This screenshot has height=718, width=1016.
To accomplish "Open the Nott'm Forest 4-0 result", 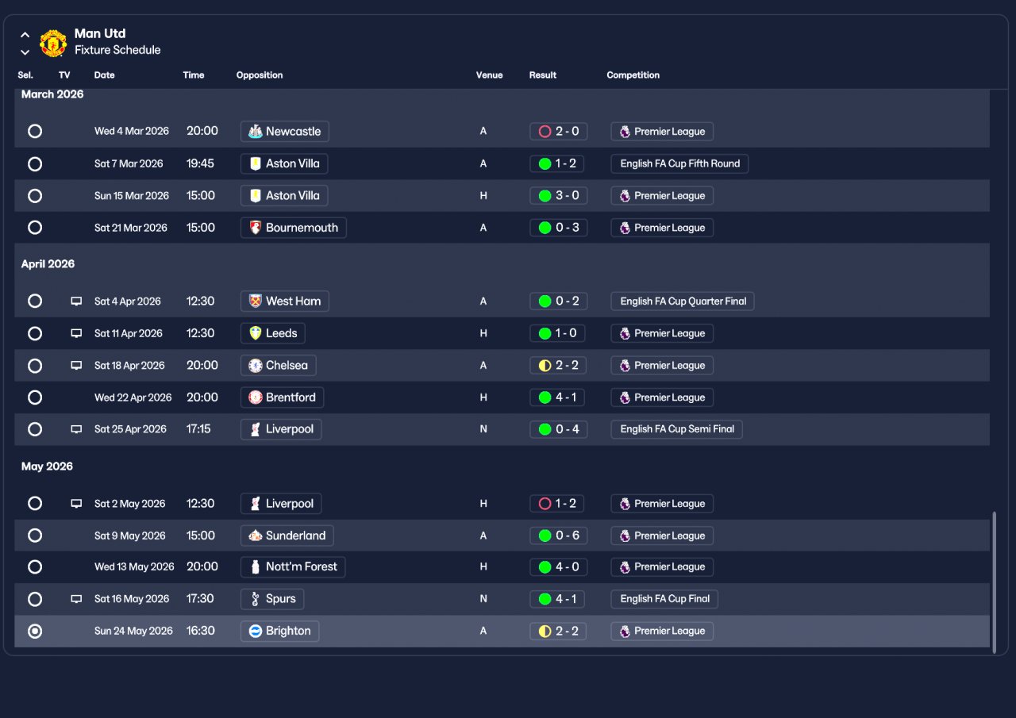I will click(x=558, y=567).
